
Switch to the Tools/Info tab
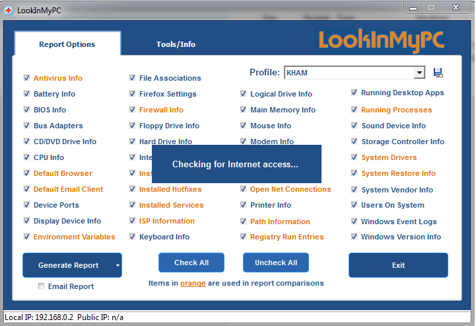(176, 44)
